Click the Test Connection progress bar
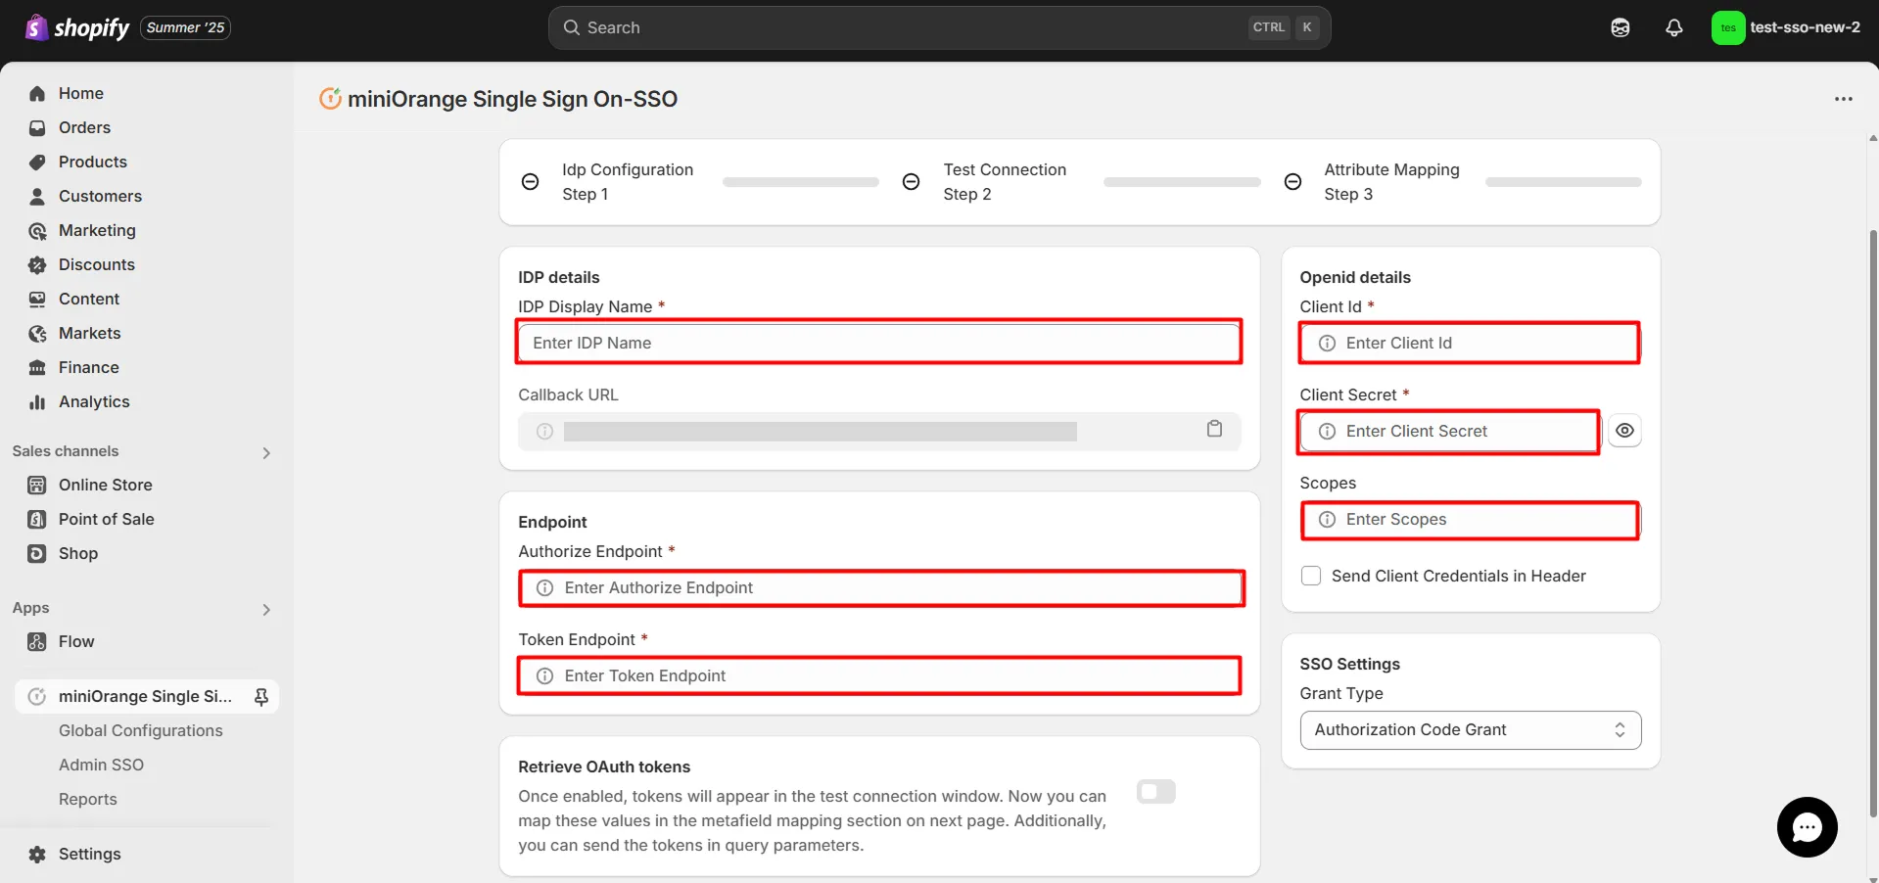Screen dimensions: 1879x883 1182,182
